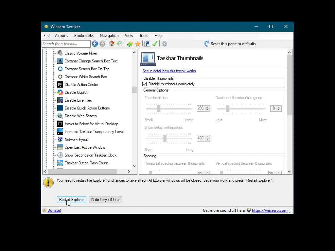Select Network Flyout entry in the tree
The width and height of the screenshot is (335, 251).
[76, 139]
